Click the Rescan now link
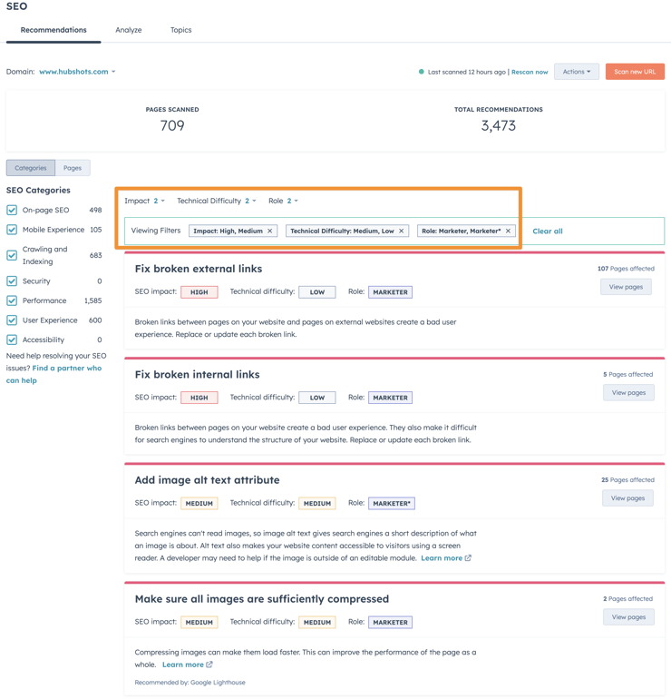This screenshot has height=699, width=671. click(530, 72)
